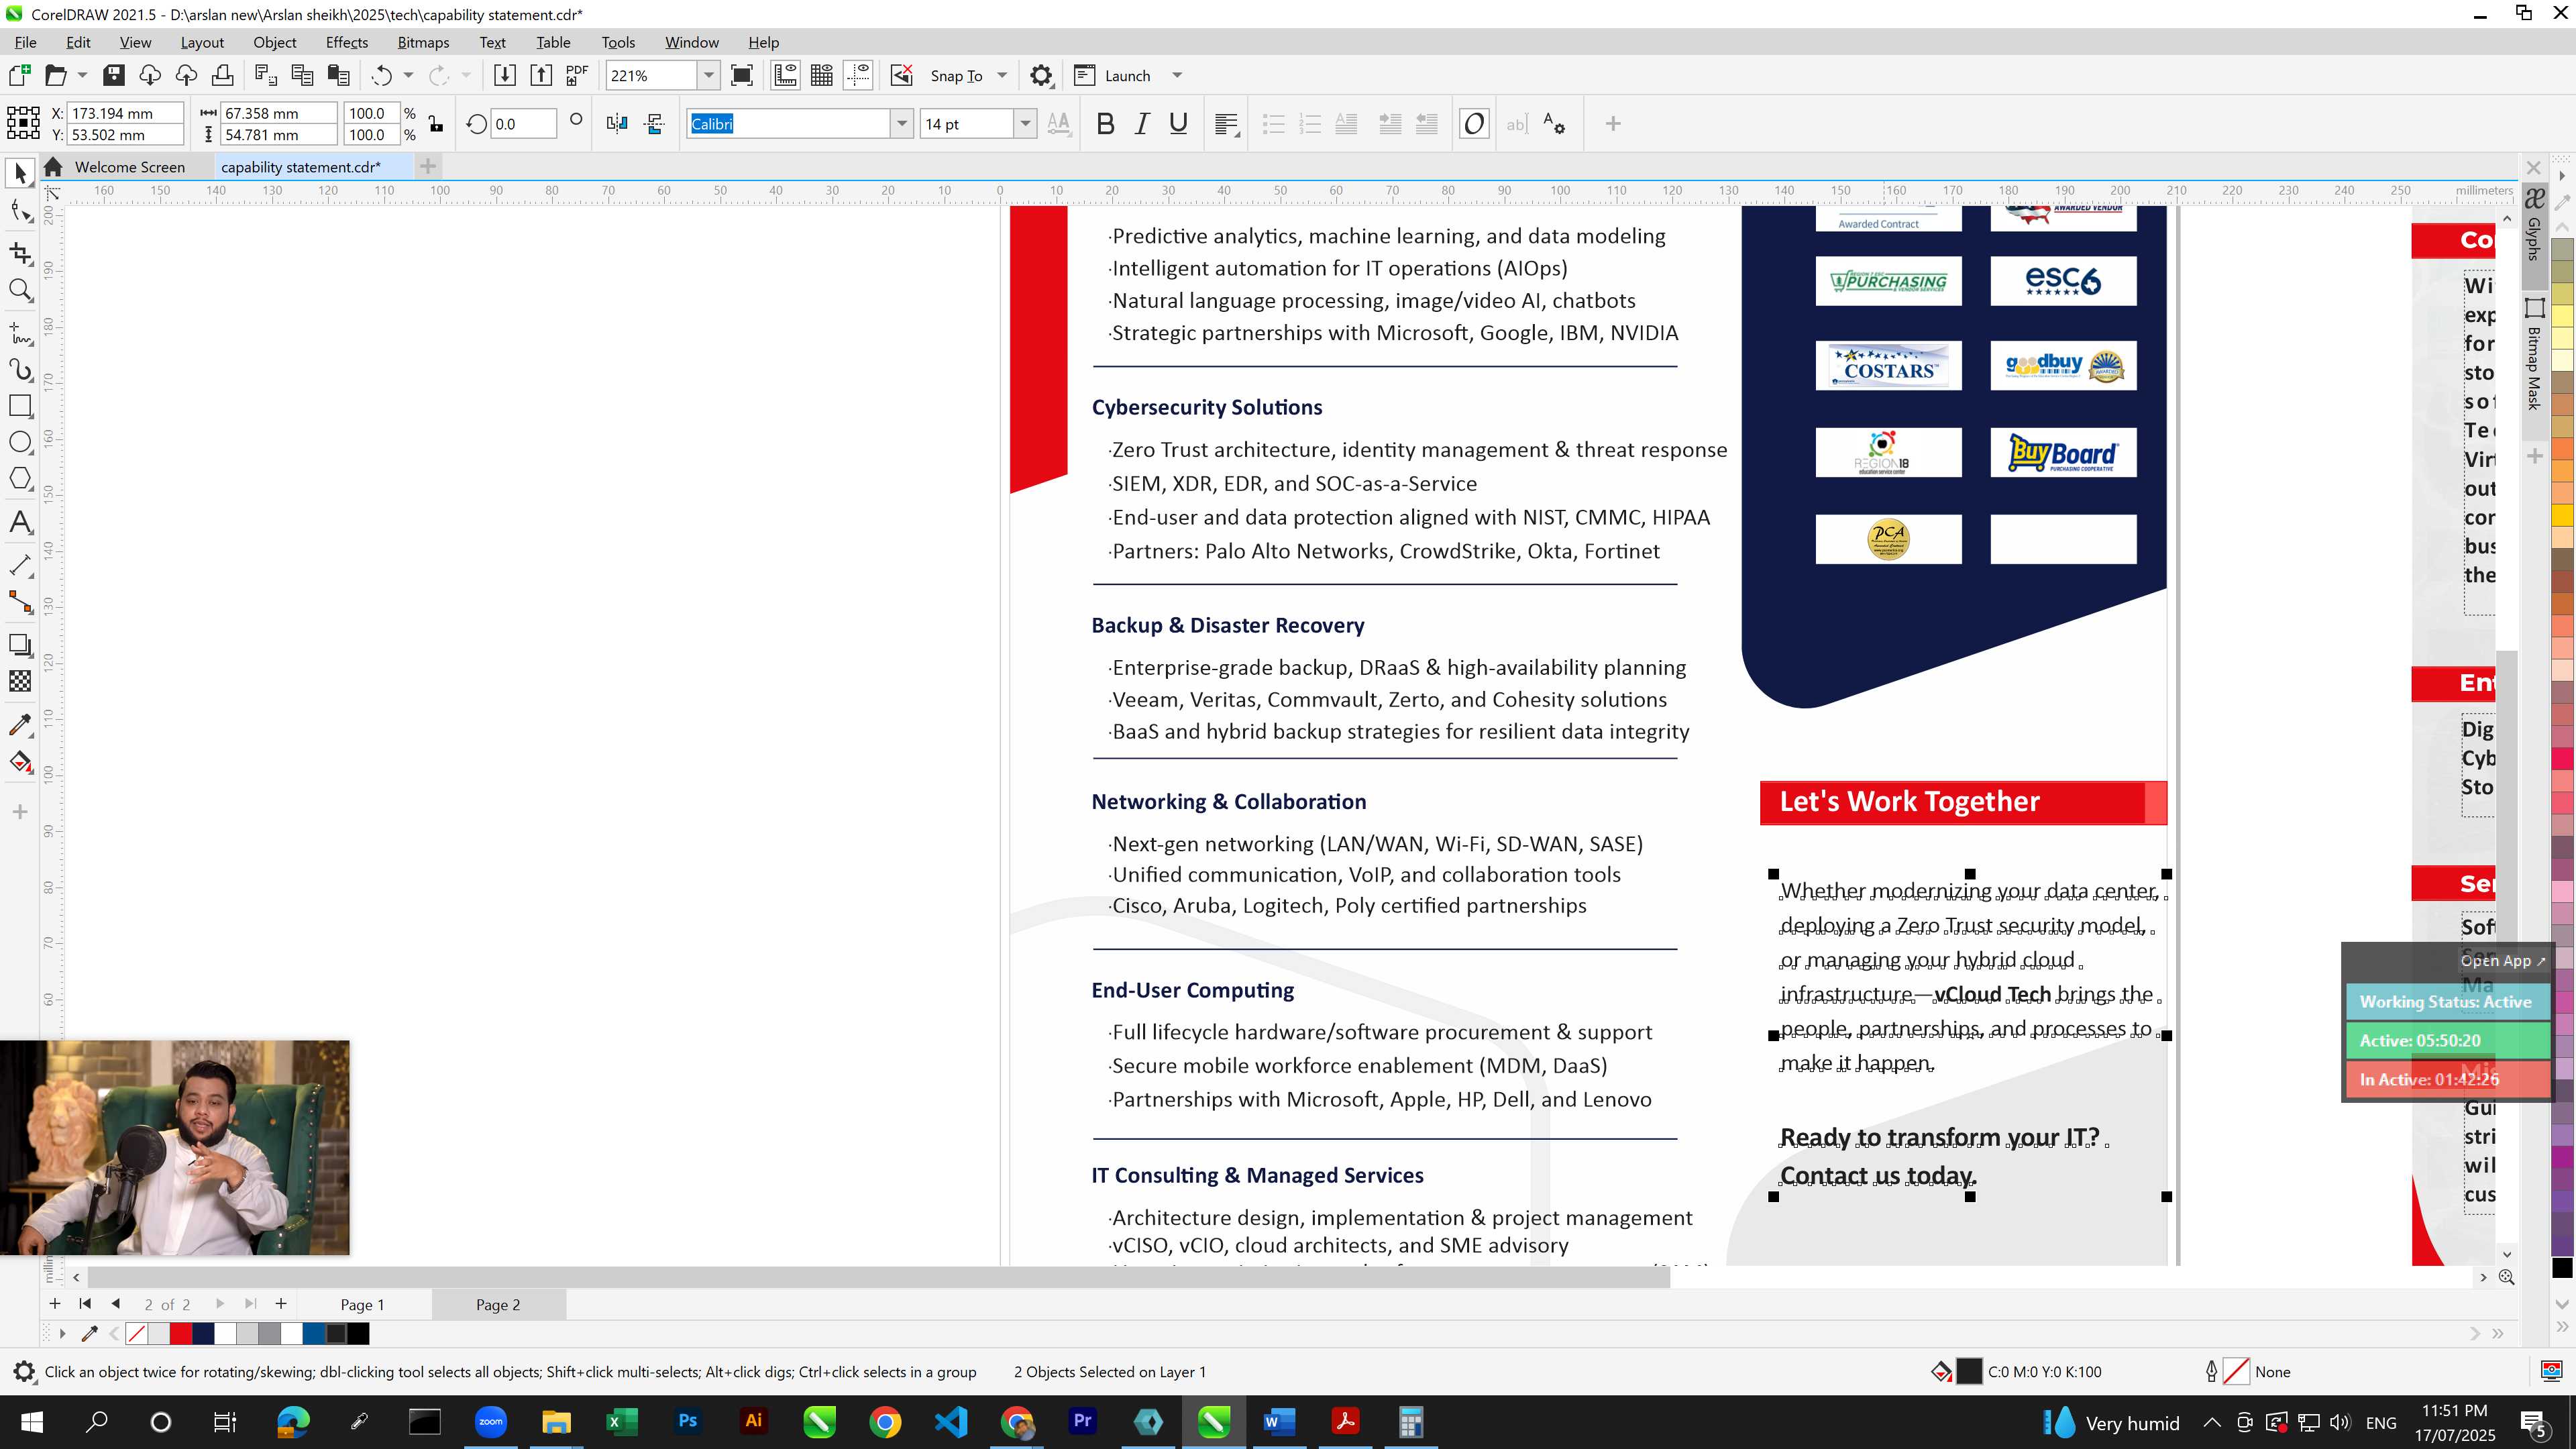2576x1449 pixels.
Task: Toggle bullet list formatting
Action: 1273,124
